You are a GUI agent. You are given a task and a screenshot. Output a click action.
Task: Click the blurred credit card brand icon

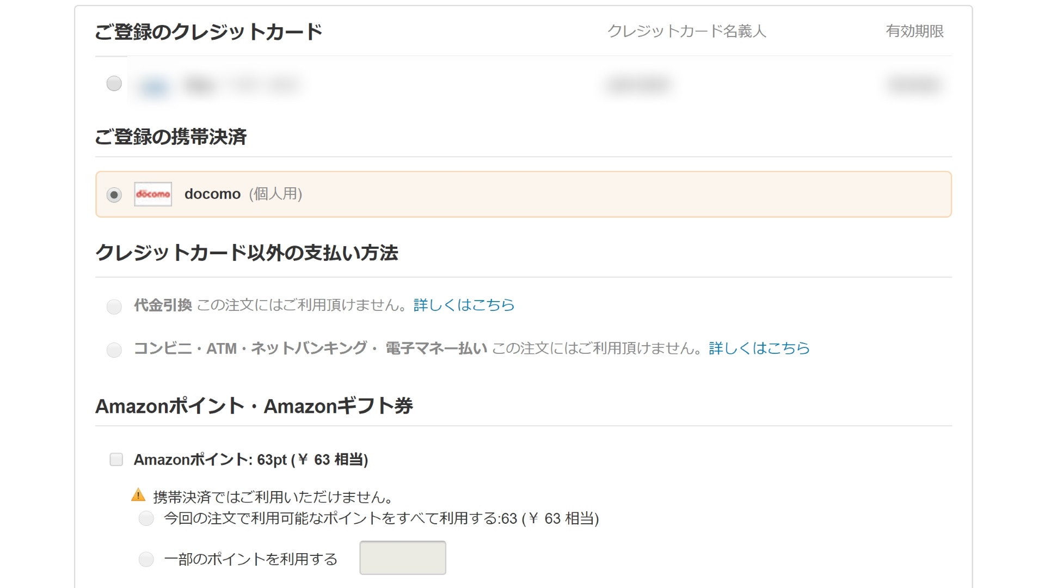point(155,87)
